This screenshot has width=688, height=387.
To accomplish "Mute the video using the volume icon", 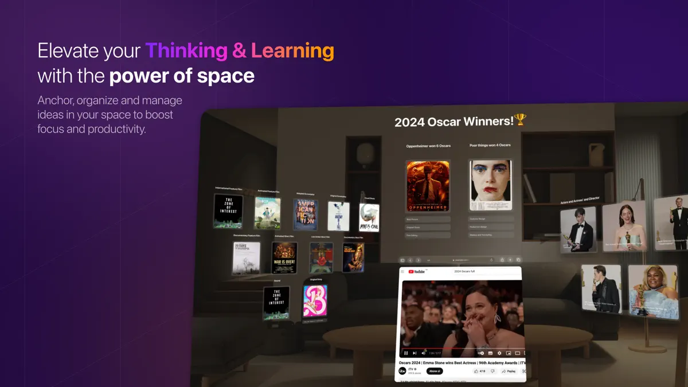I will pyautogui.click(x=423, y=353).
